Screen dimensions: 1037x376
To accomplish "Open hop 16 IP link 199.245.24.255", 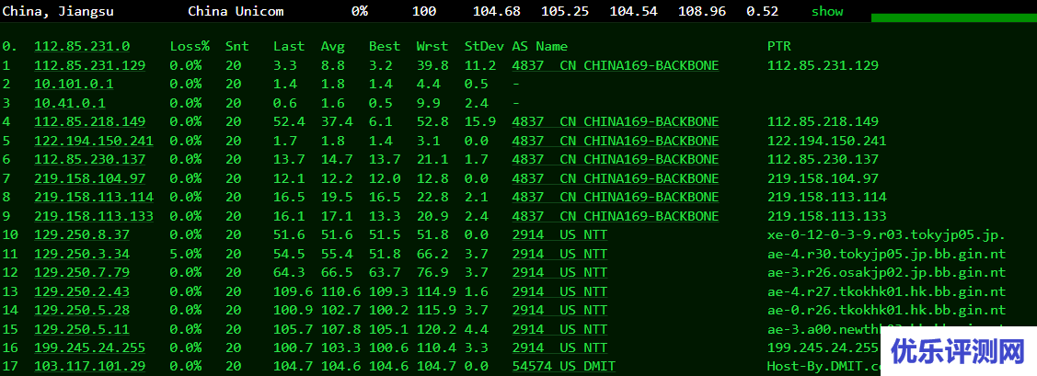I will click(x=90, y=348).
